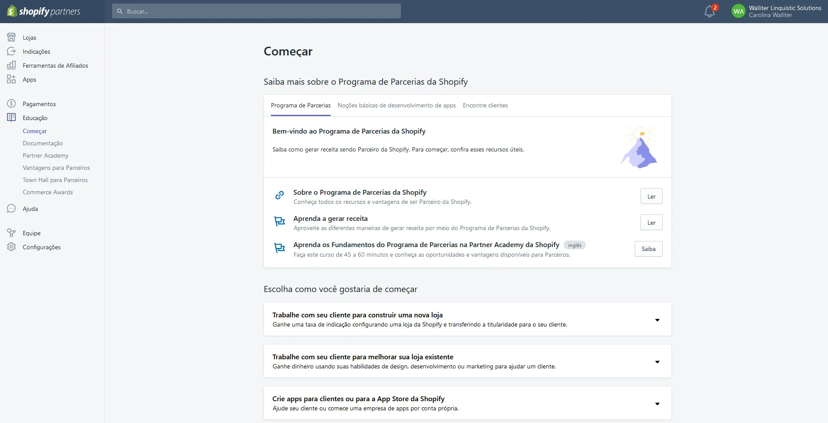Click the Configurações gear icon
The image size is (828, 423).
(x=11, y=247)
